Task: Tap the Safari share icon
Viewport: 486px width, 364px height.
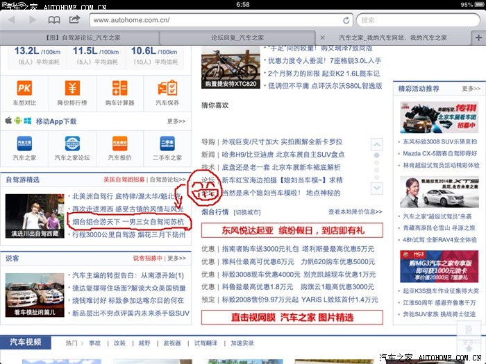Action: [x=74, y=20]
